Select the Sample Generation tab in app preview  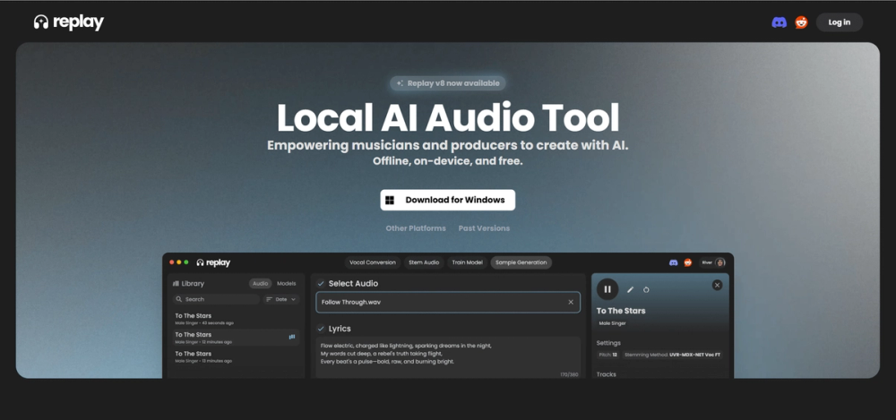pyautogui.click(x=521, y=262)
